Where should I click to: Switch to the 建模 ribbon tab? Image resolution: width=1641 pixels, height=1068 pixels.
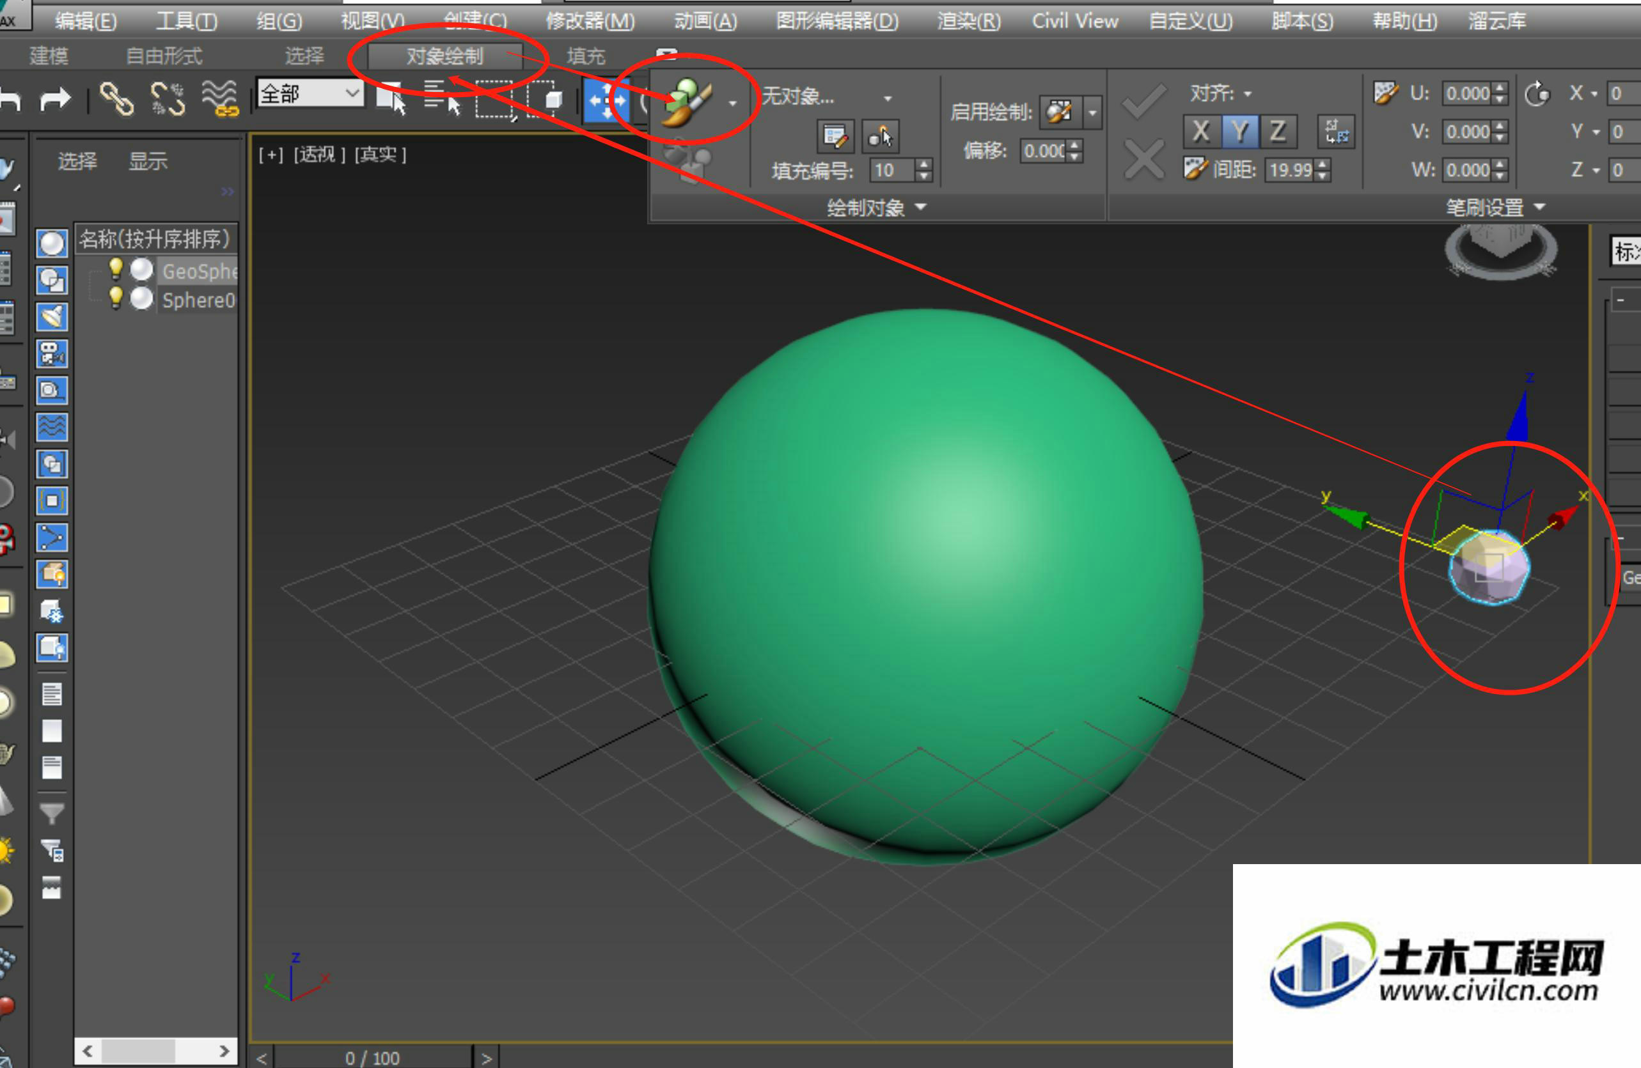tap(49, 55)
